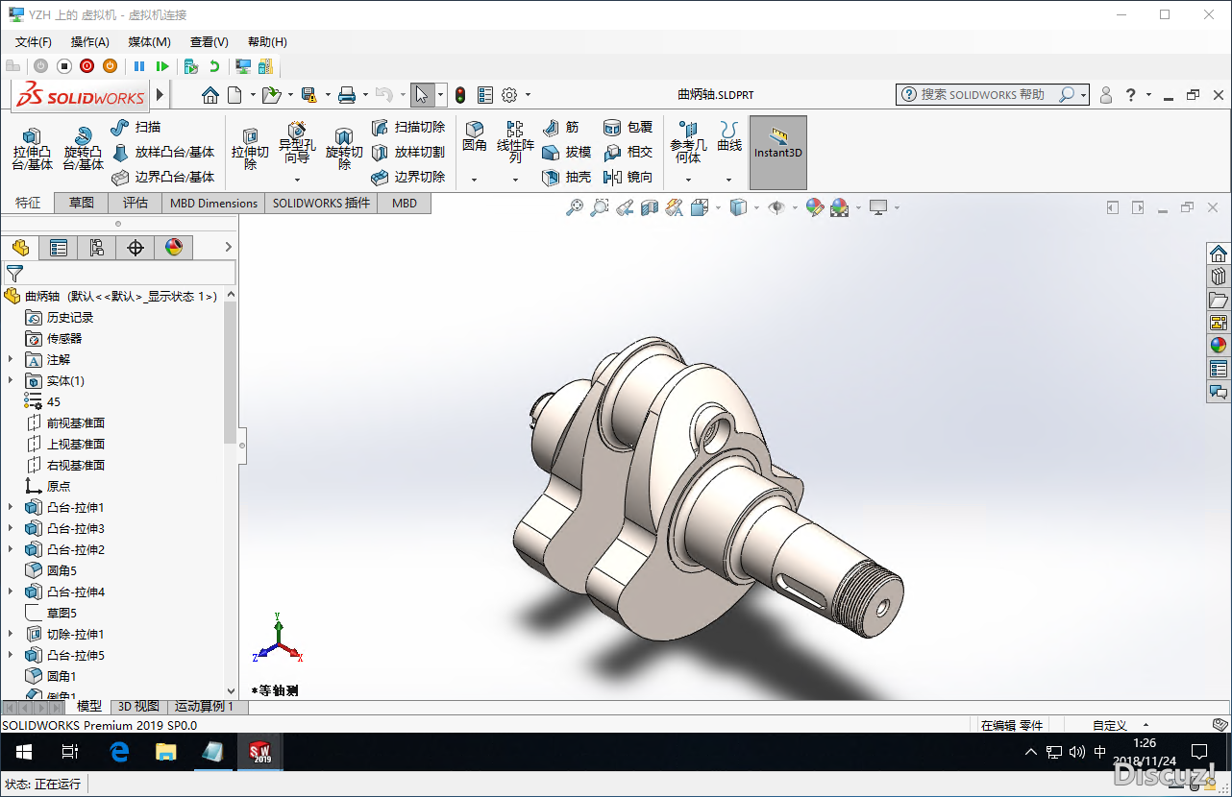Open the 圆角 fillet dropdown arrow
Viewport: 1232px width, 797px height.
[475, 180]
